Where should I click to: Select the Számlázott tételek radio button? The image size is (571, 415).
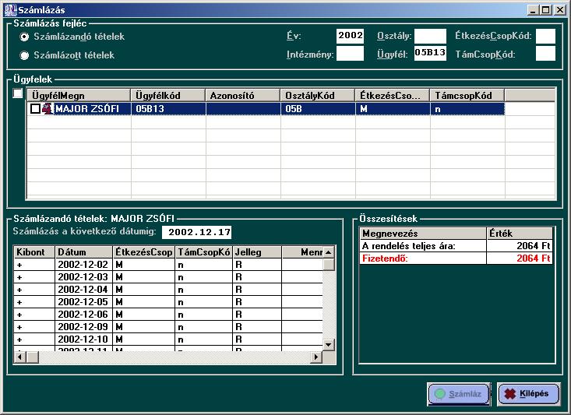(x=25, y=55)
